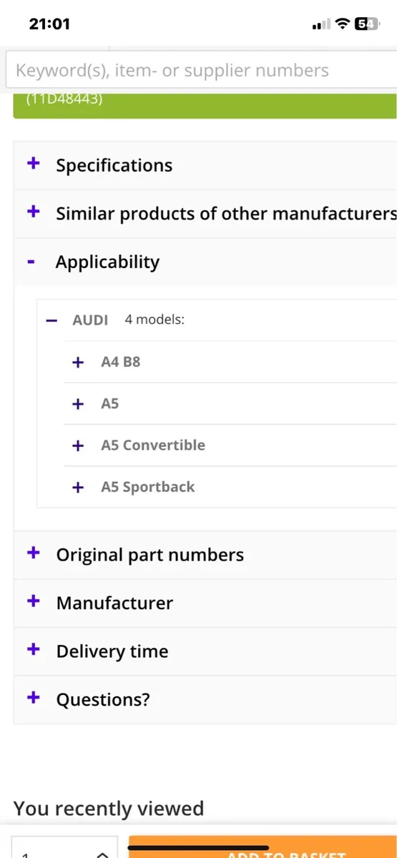
Task: Expand the A5 model row
Action: (x=78, y=404)
